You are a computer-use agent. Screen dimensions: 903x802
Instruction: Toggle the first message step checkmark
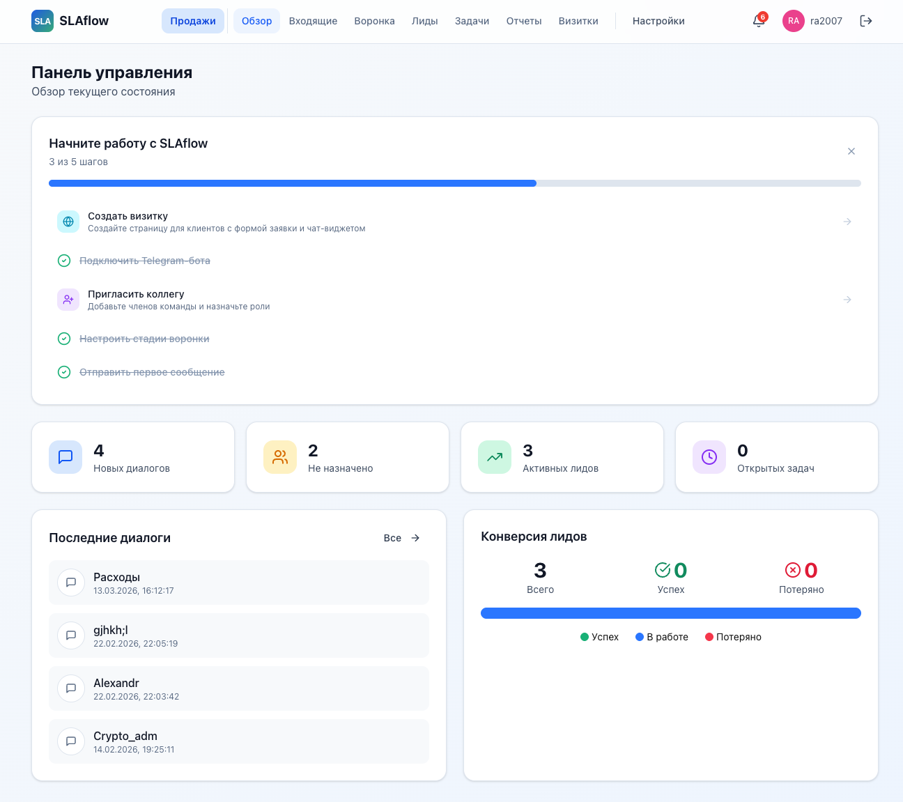click(x=64, y=372)
